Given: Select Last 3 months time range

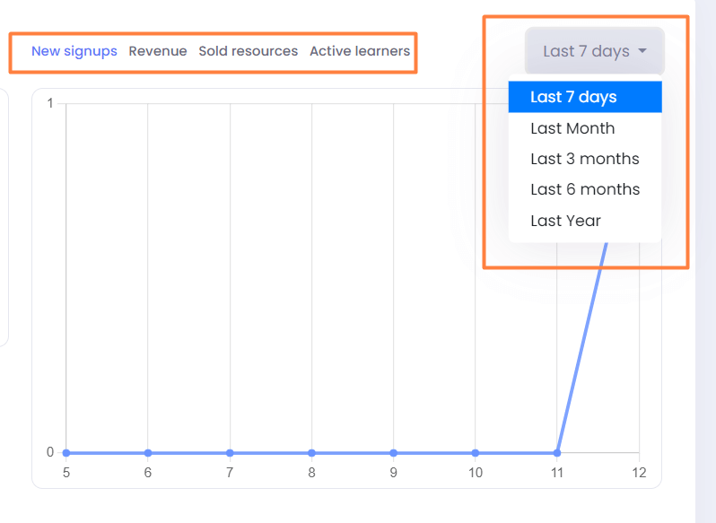Looking at the screenshot, I should click(585, 159).
